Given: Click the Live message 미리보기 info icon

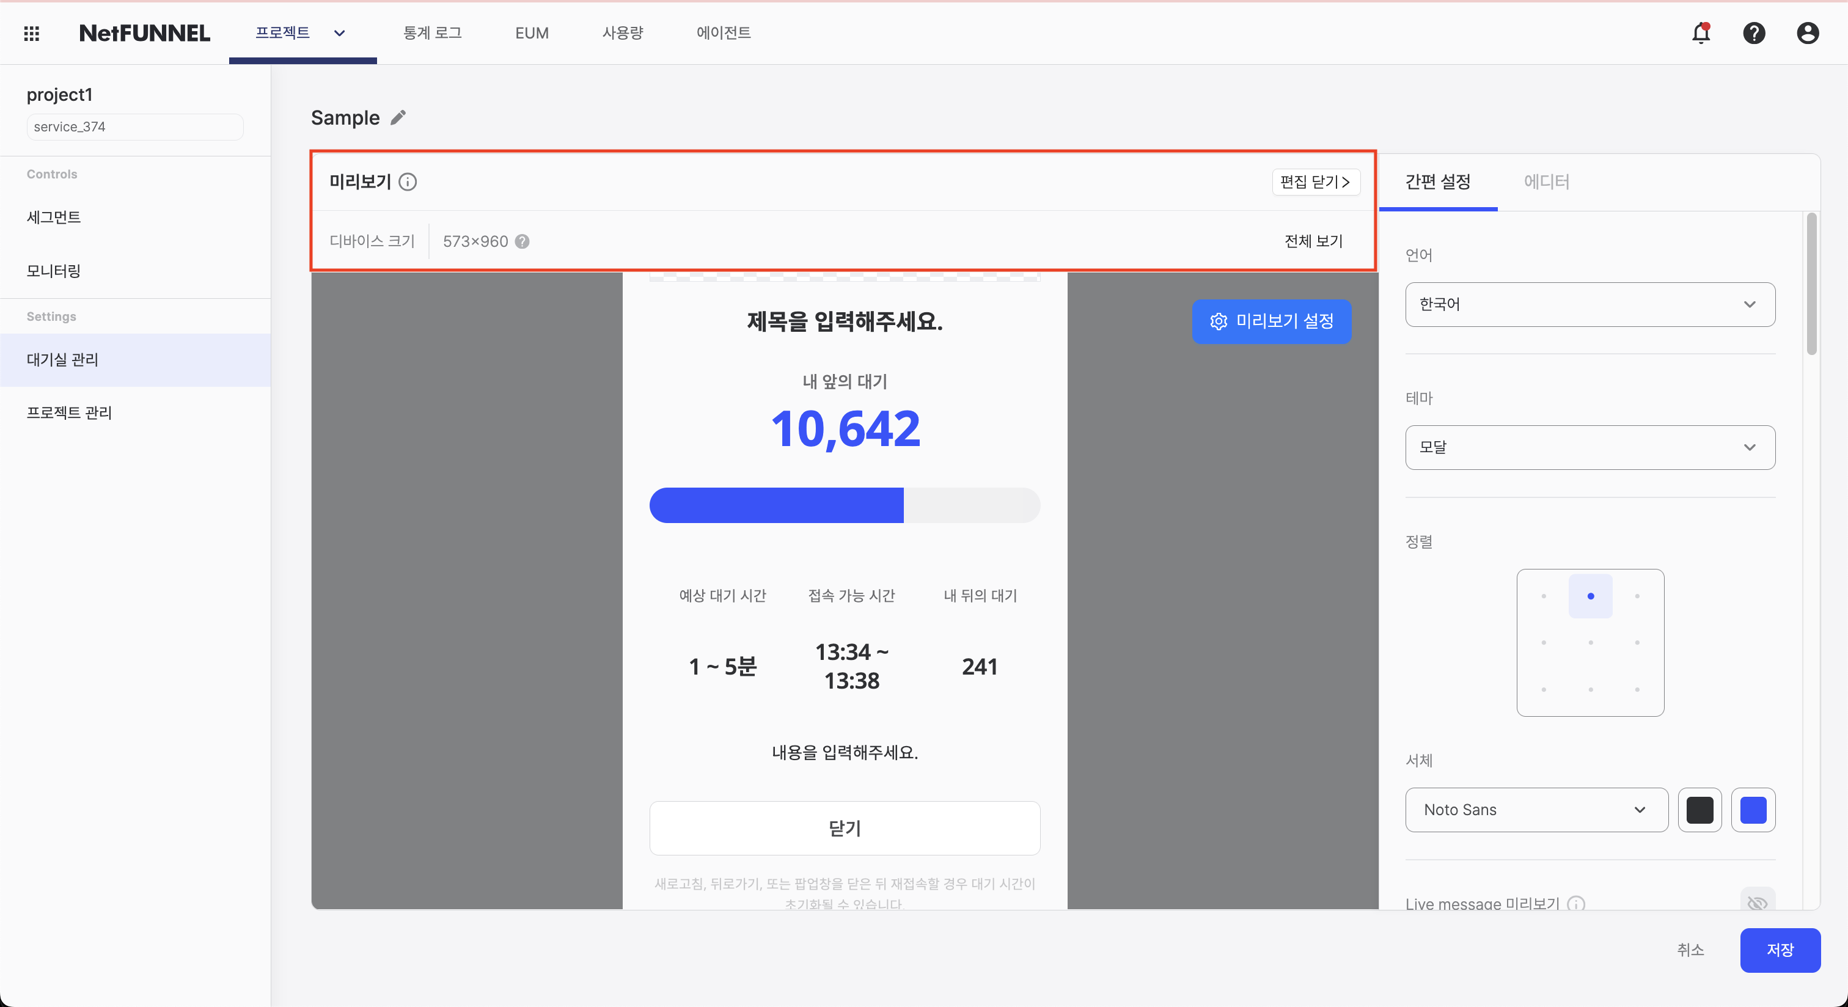Looking at the screenshot, I should click(x=1575, y=904).
